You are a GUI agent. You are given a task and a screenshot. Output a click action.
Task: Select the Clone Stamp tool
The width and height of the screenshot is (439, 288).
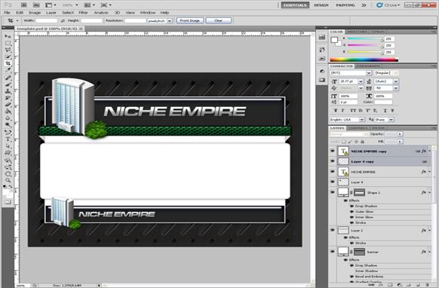[8, 91]
